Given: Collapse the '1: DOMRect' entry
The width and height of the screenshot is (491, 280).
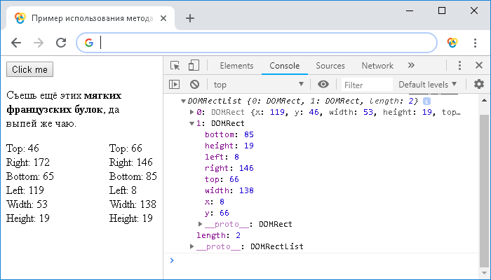Looking at the screenshot, I should (x=191, y=123).
